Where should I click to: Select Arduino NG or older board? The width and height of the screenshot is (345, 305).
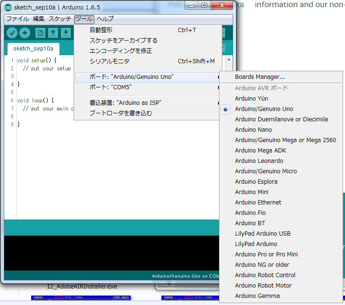coord(281,265)
